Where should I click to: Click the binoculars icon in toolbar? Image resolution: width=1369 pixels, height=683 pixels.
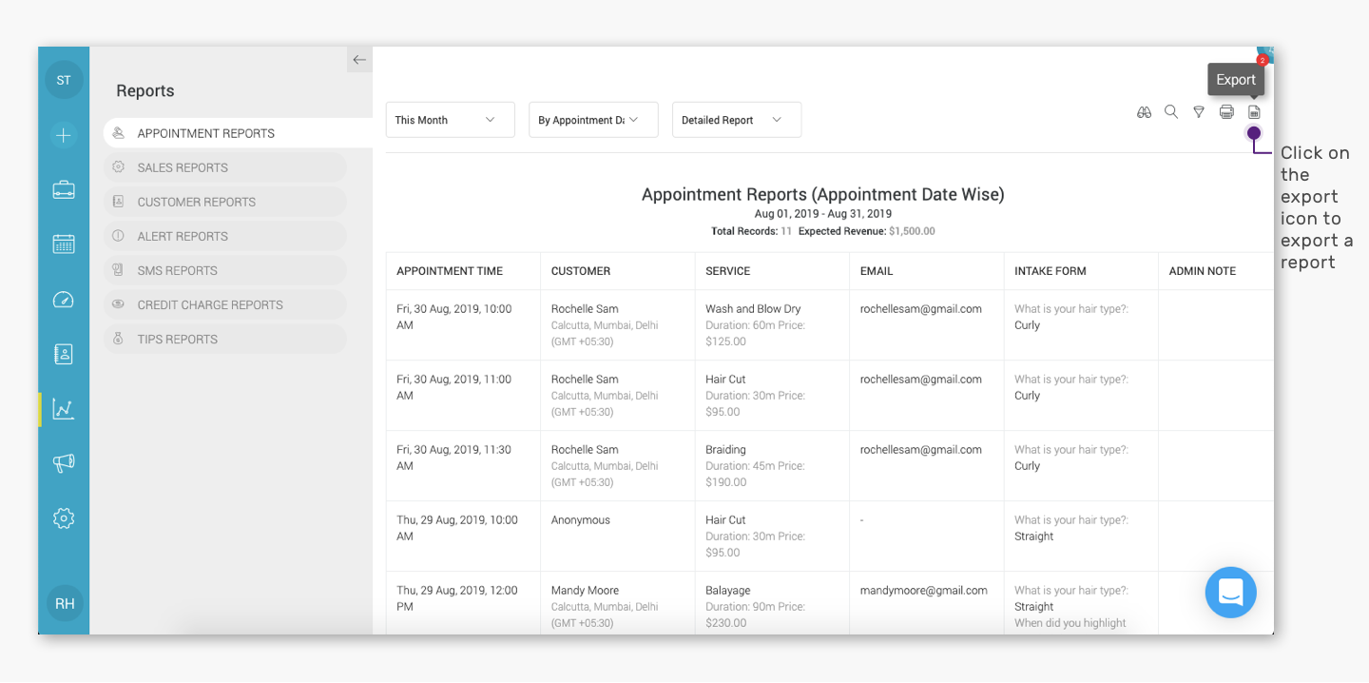point(1144,112)
